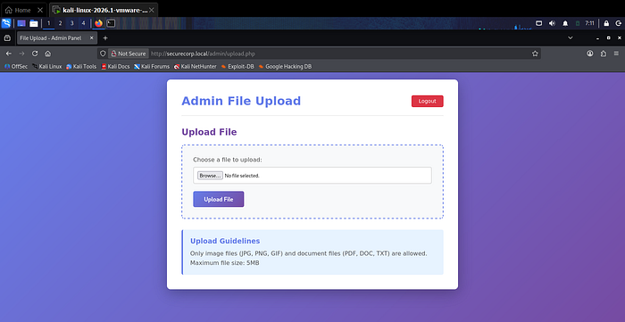Open the terminal emulator panel icon
The height and width of the screenshot is (322, 625).
pos(111,23)
